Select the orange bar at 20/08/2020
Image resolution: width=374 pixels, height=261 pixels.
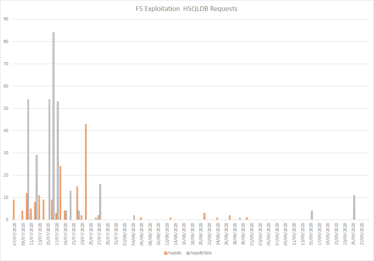click(204, 216)
